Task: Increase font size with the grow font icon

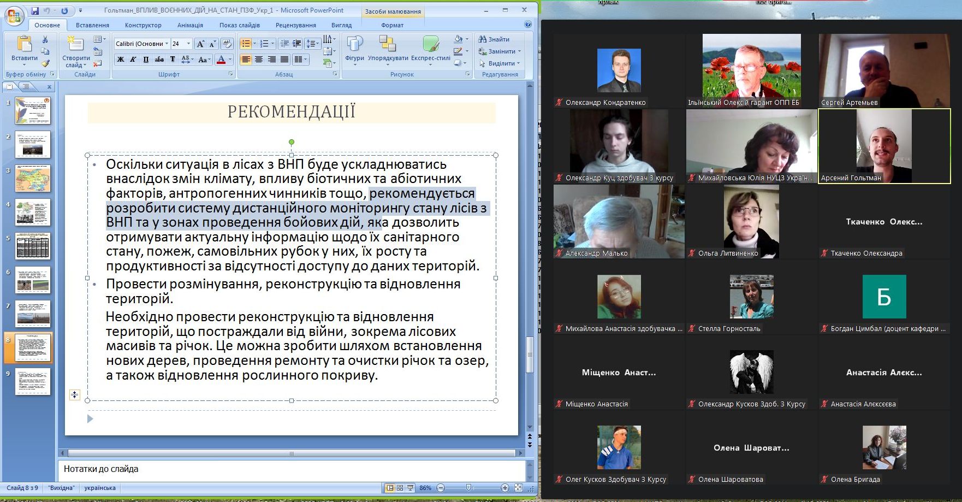Action: pyautogui.click(x=200, y=44)
